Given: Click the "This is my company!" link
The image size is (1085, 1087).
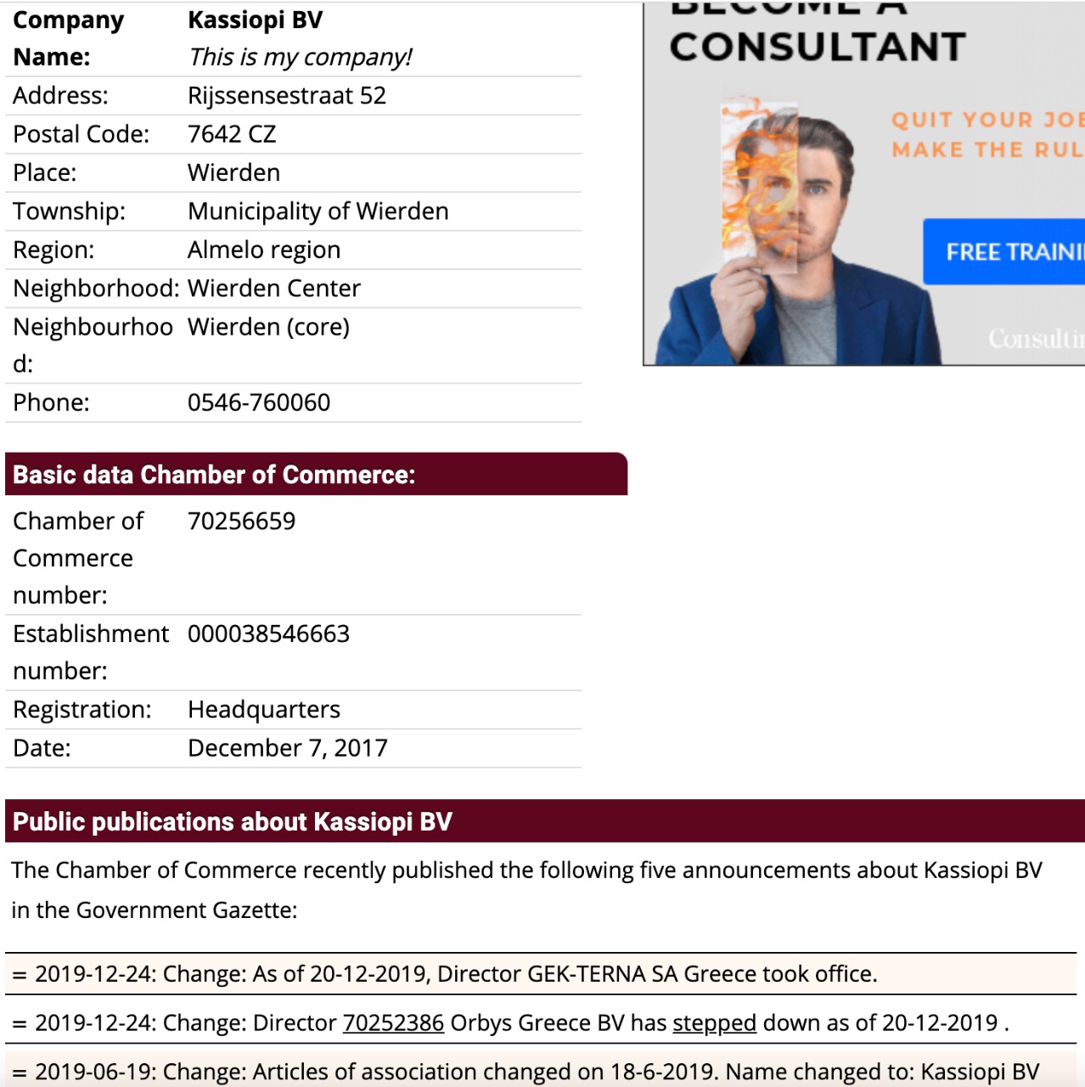Looking at the screenshot, I should [x=300, y=57].
